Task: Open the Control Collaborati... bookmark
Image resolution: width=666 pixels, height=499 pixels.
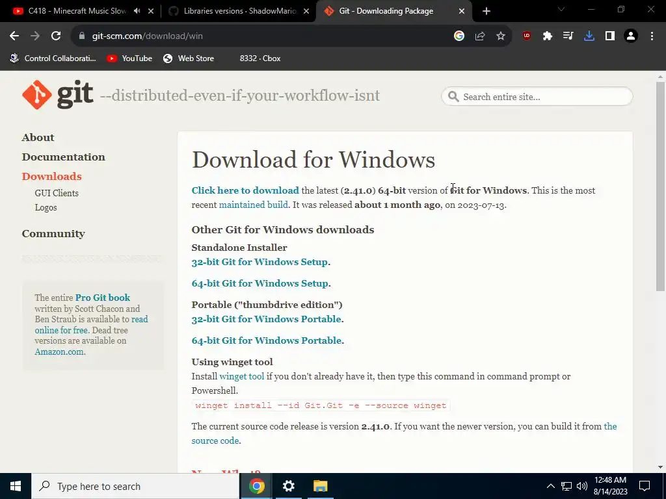Action: point(53,58)
